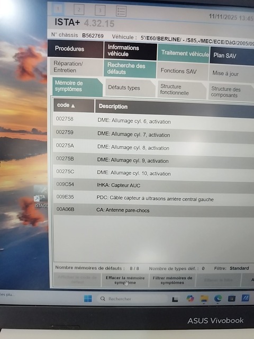Select operation tab number 2
Screen dimensions: 254x339
[x=79, y=10]
